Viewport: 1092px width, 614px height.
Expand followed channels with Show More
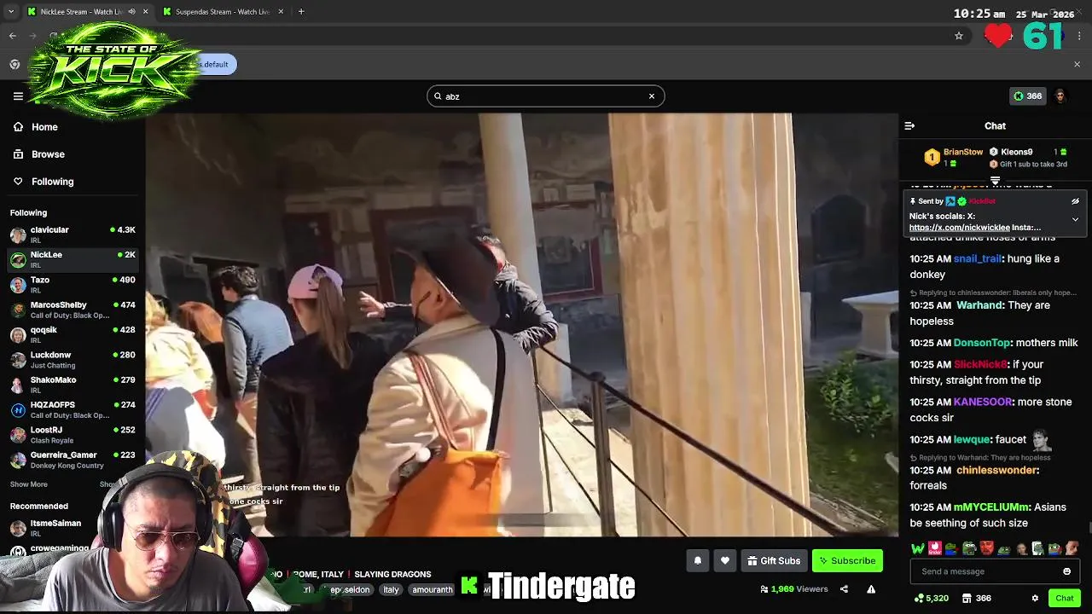pos(28,484)
